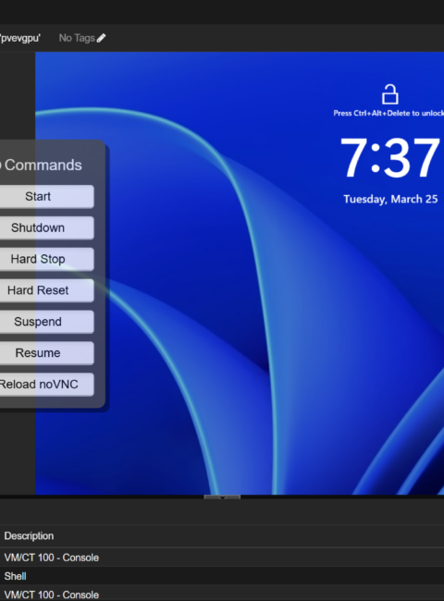Click the Start VM command button
The image size is (444, 601).
click(46, 197)
